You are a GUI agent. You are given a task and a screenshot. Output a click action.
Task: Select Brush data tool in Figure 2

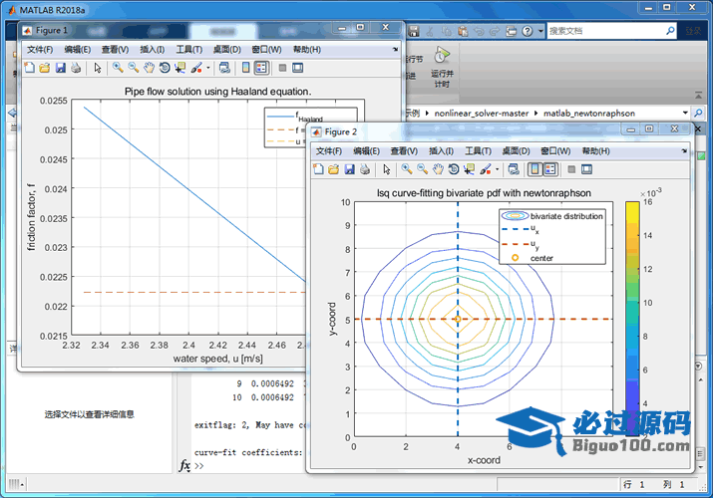pos(486,169)
